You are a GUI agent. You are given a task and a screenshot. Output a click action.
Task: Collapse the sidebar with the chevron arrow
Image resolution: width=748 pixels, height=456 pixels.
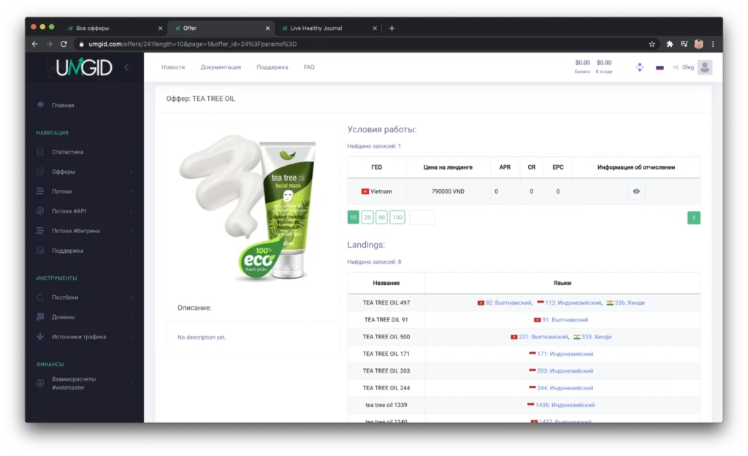[x=127, y=67]
